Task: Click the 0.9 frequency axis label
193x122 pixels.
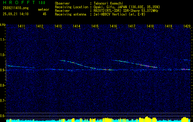Action: [x=2, y=70]
